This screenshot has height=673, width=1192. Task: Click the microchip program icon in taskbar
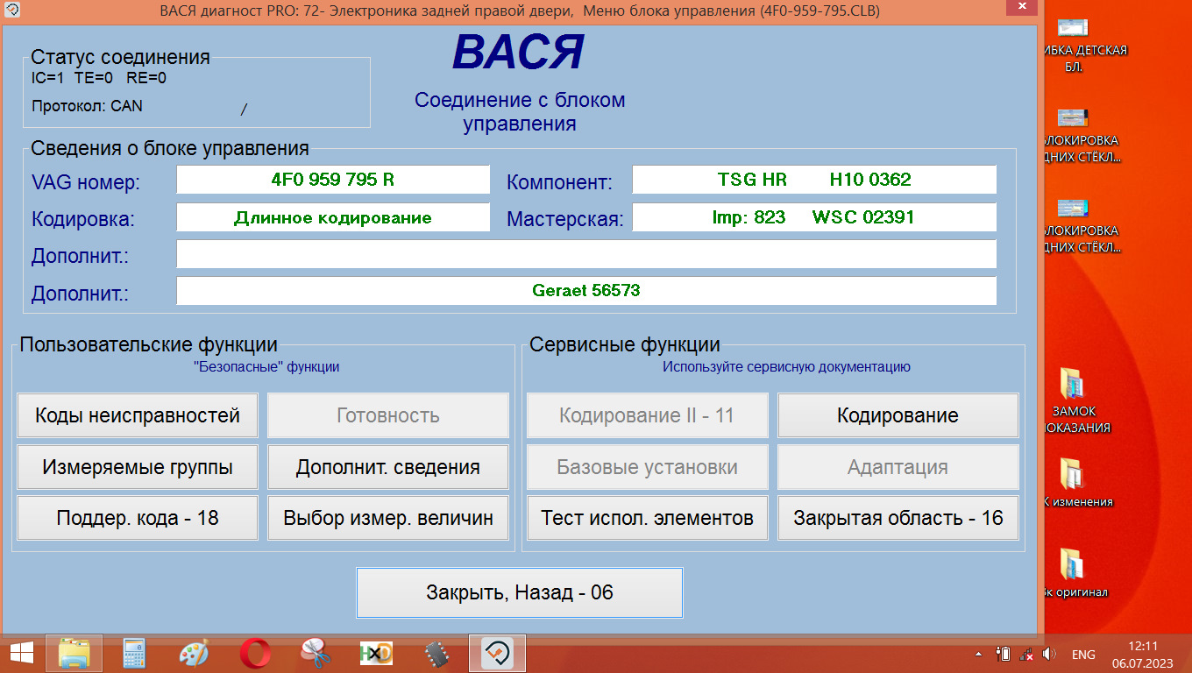pyautogui.click(x=436, y=653)
